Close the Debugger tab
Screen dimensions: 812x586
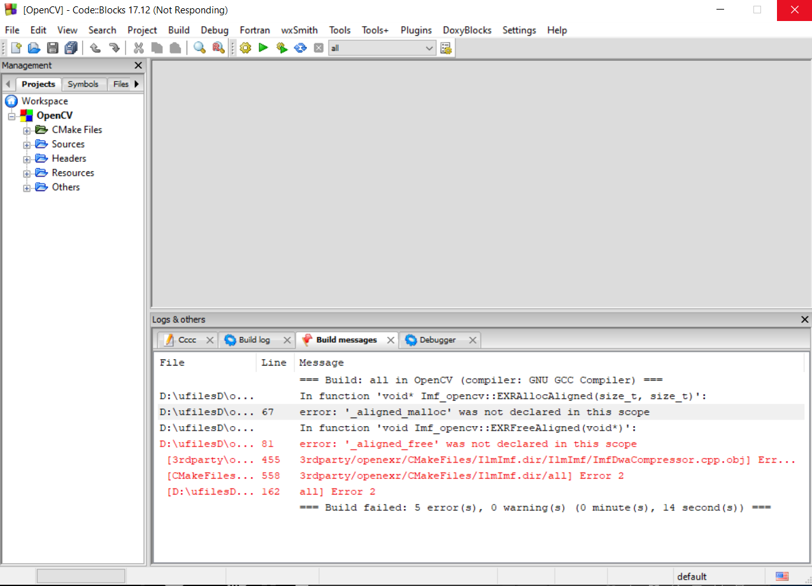tap(473, 340)
